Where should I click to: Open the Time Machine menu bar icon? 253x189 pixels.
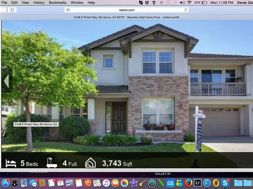(168, 3)
